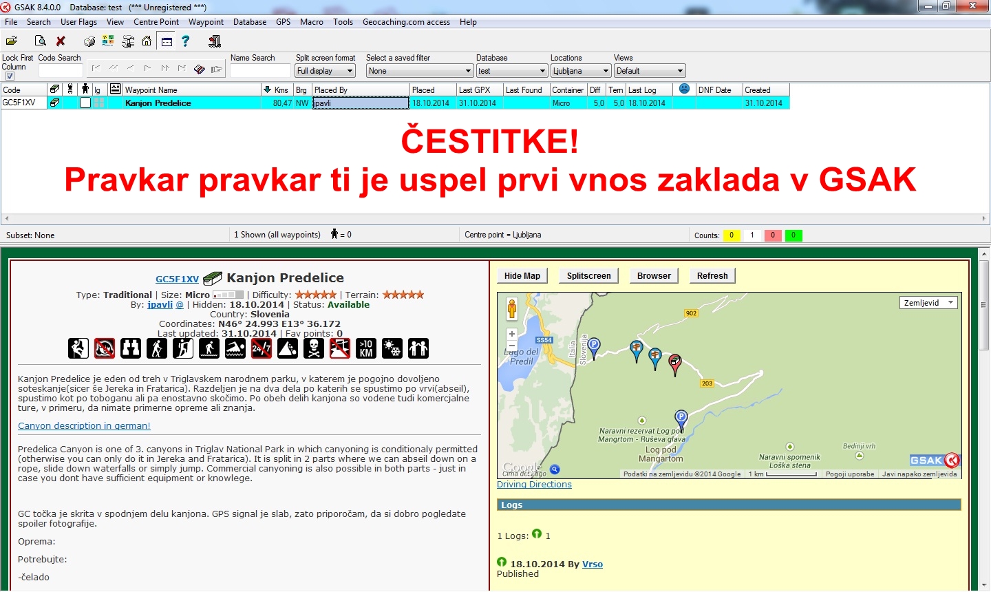Click the home centre point toolbar icon
Image resolution: width=991 pixels, height=592 pixels.
[x=147, y=41]
